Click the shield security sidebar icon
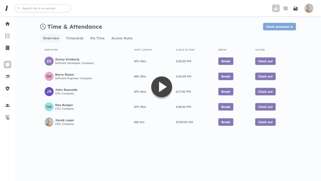 8,89
